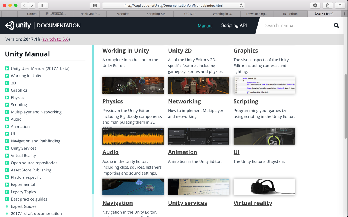
Task: Click the Share icon in Safari toolbar
Action: pyautogui.click(x=328, y=5)
